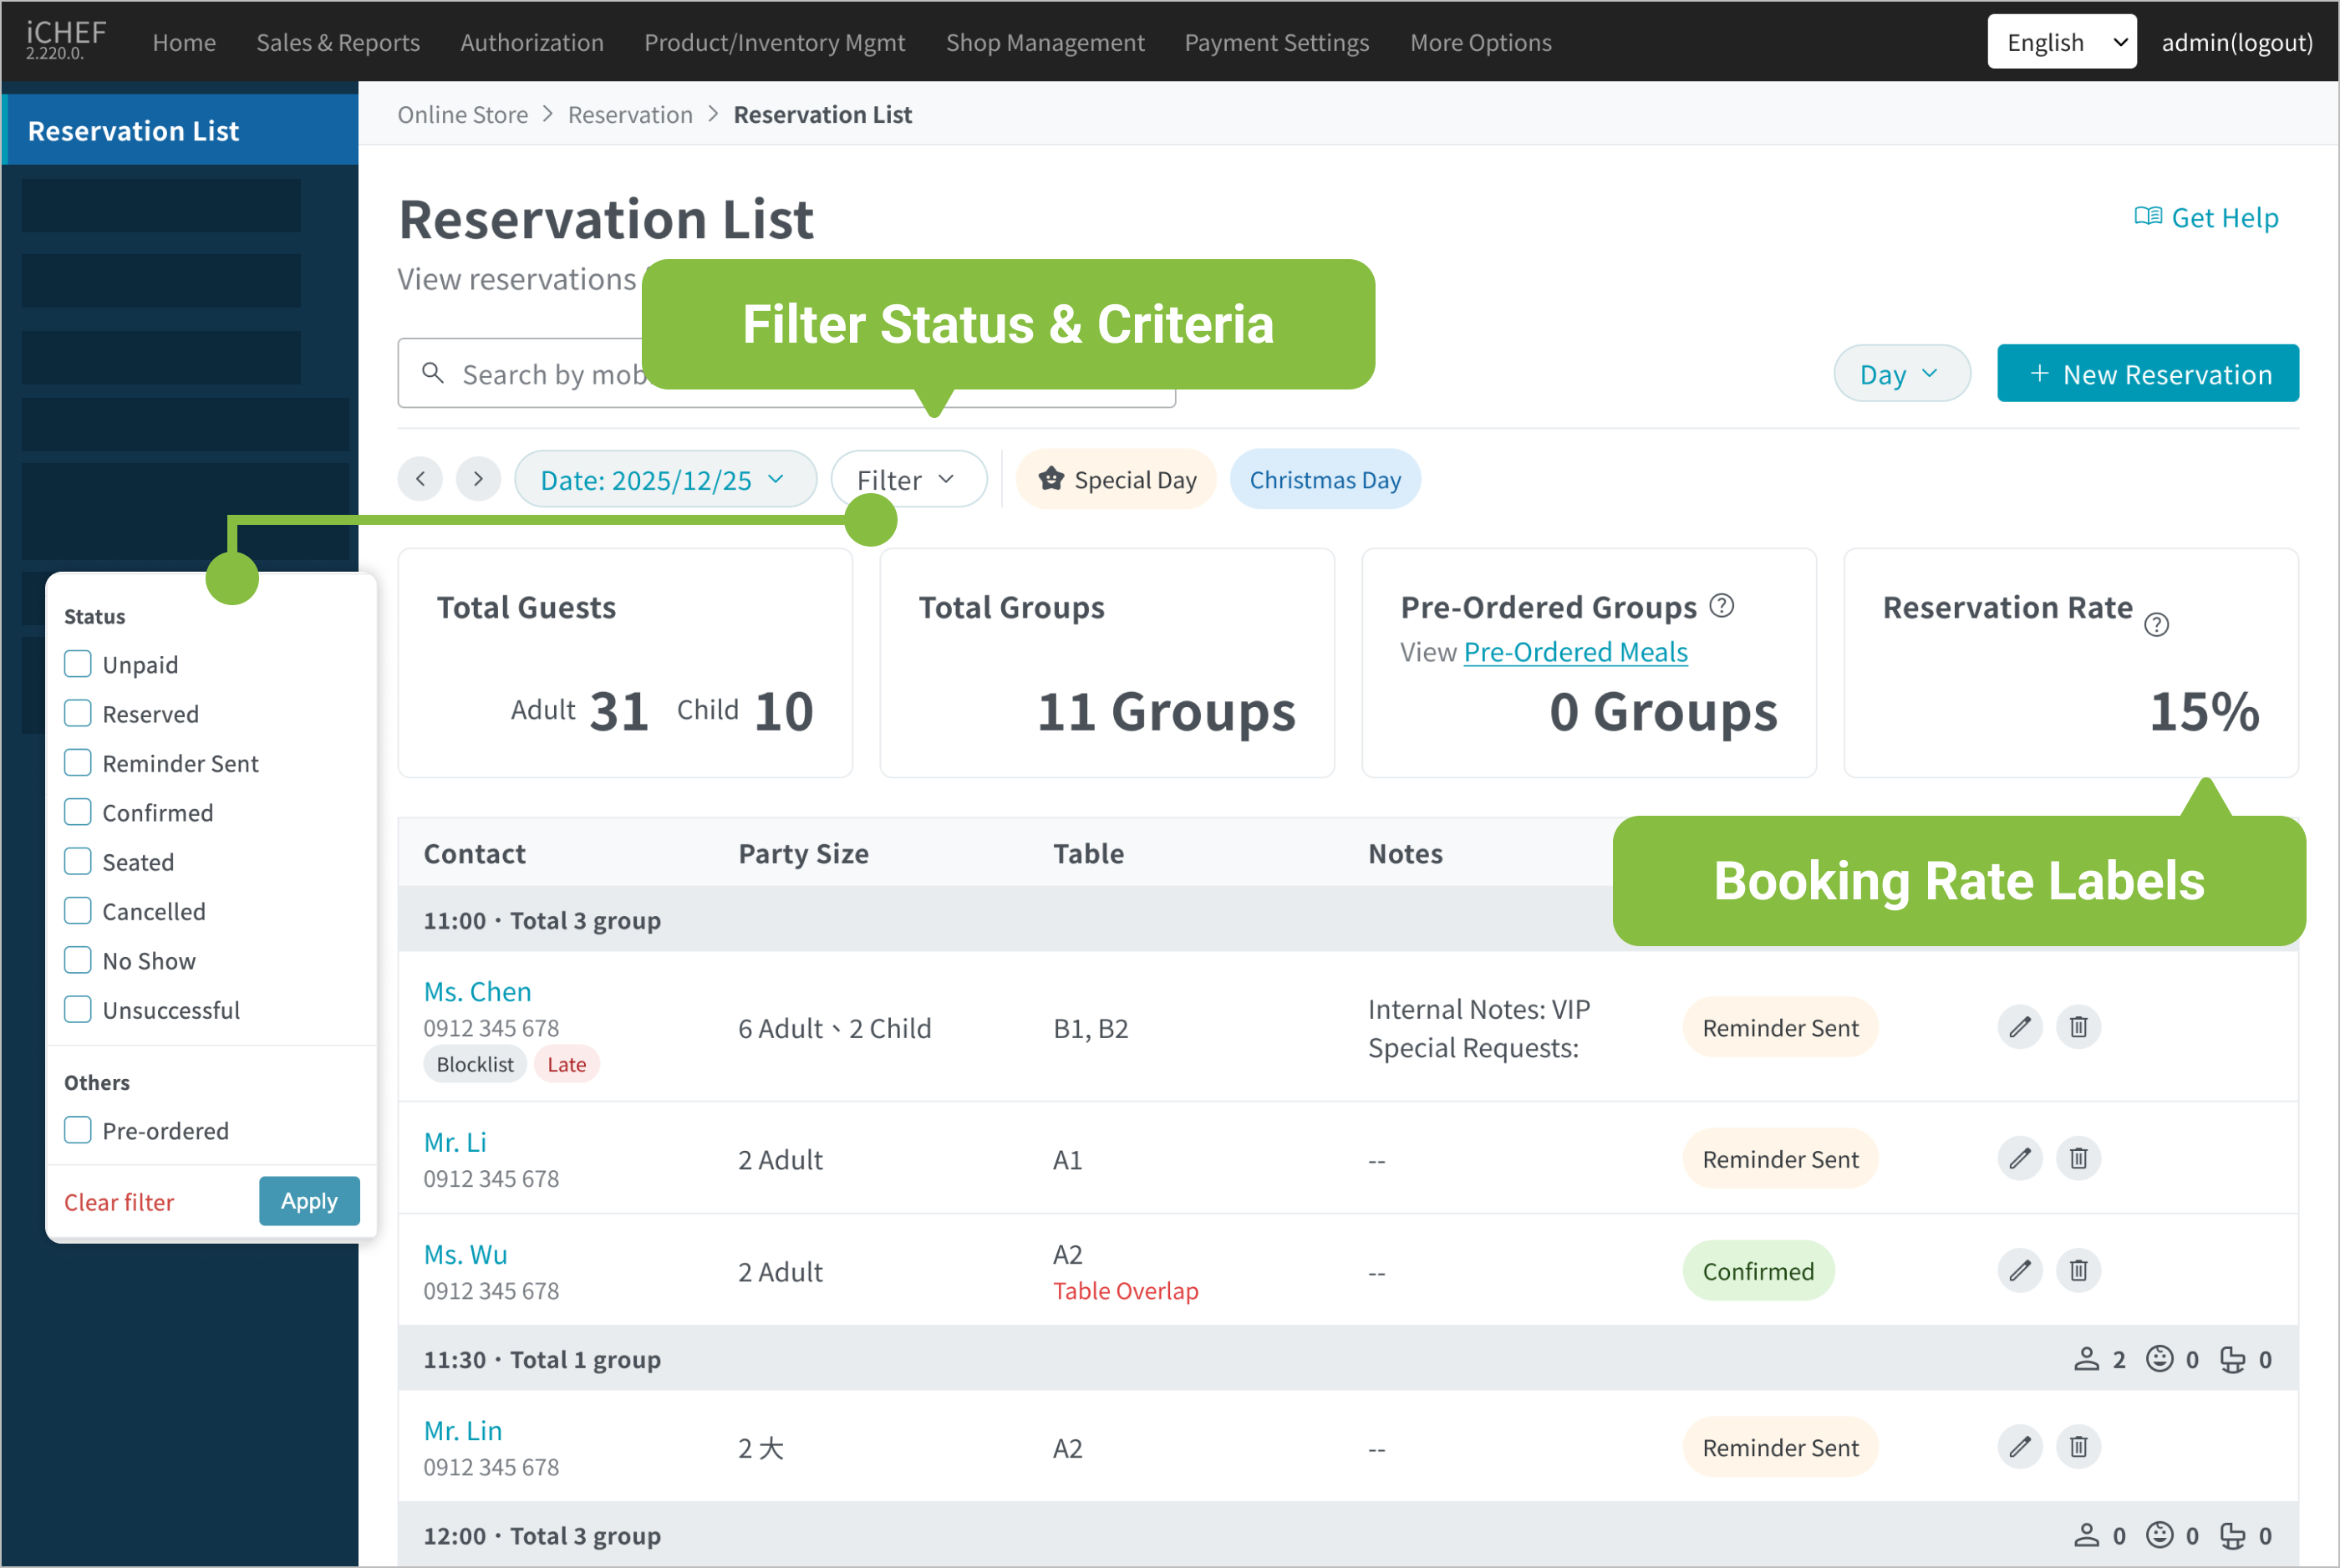Tick the Pre-ordered checkbox
The height and width of the screenshot is (1568, 2340).
78,1130
